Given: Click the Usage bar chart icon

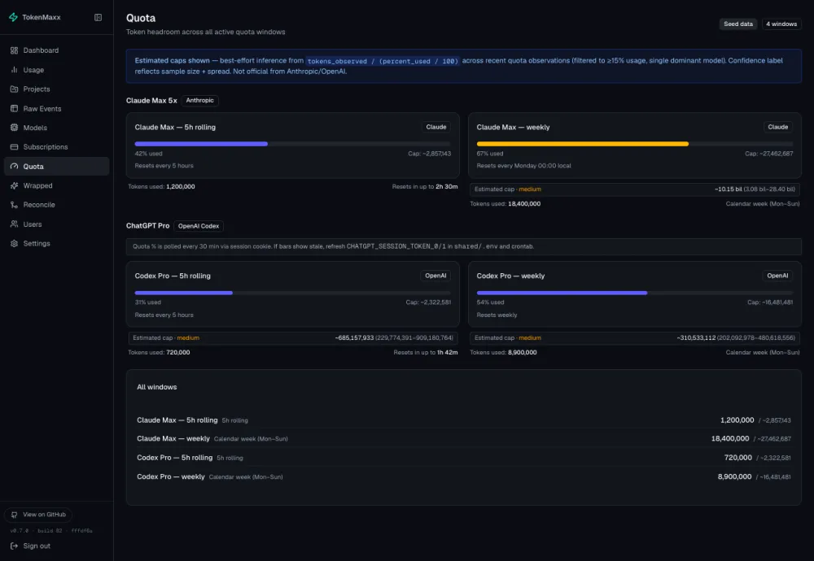Looking at the screenshot, I should (14, 69).
